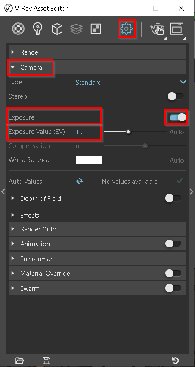The width and height of the screenshot is (195, 367).
Task: Open the Geometry cube icon
Action: (x=57, y=29)
